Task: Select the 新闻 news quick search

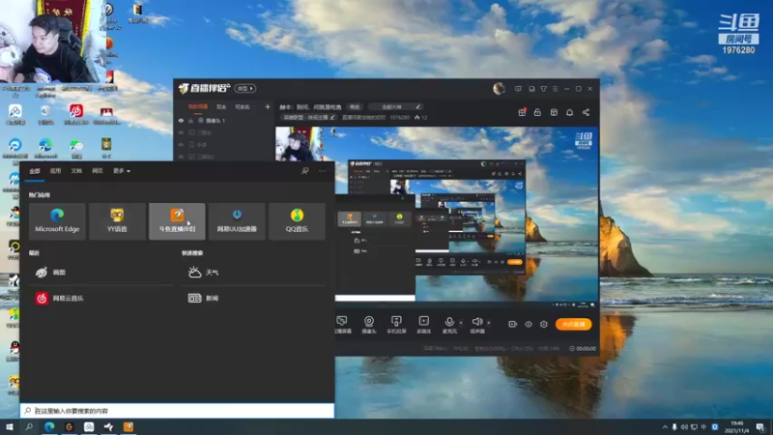Action: click(x=254, y=299)
